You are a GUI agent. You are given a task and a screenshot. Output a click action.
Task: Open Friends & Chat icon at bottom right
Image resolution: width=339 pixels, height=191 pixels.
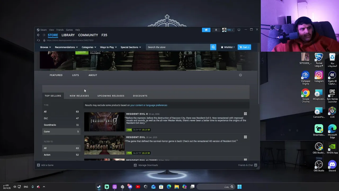256,165
